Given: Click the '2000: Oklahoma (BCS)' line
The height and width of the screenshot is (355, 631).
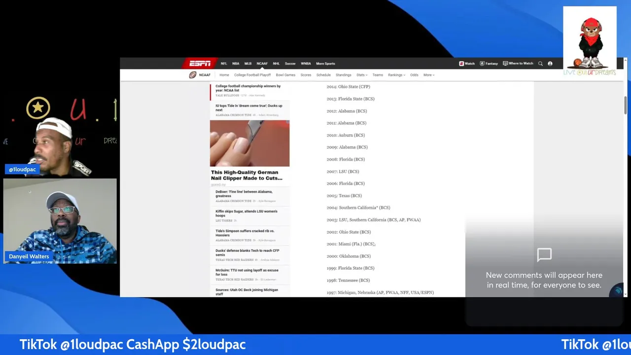Looking at the screenshot, I should point(349,256).
